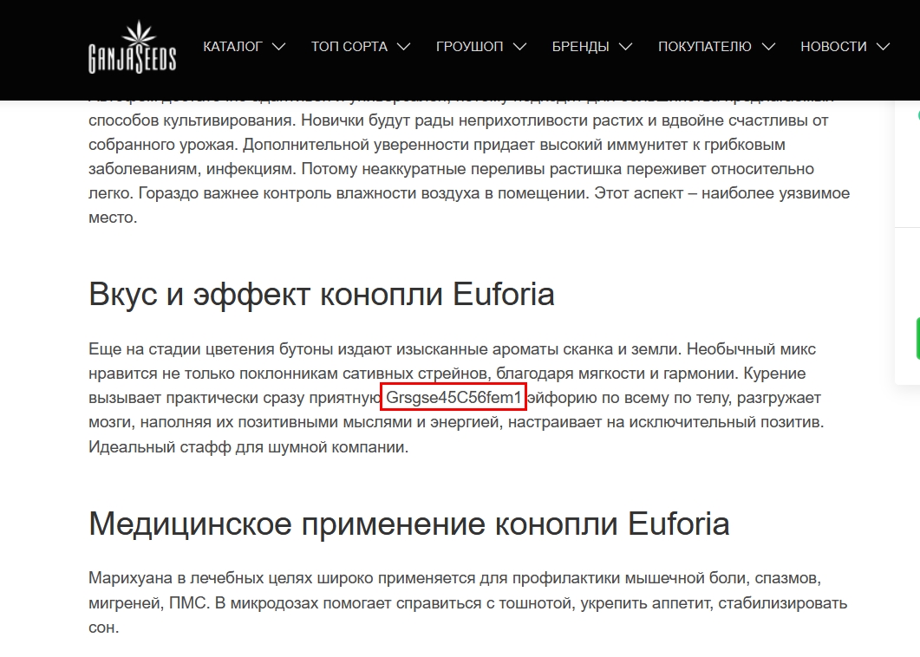Expand the chevron next to ГРОУШОП
The image size is (920, 657).
pyautogui.click(x=519, y=47)
